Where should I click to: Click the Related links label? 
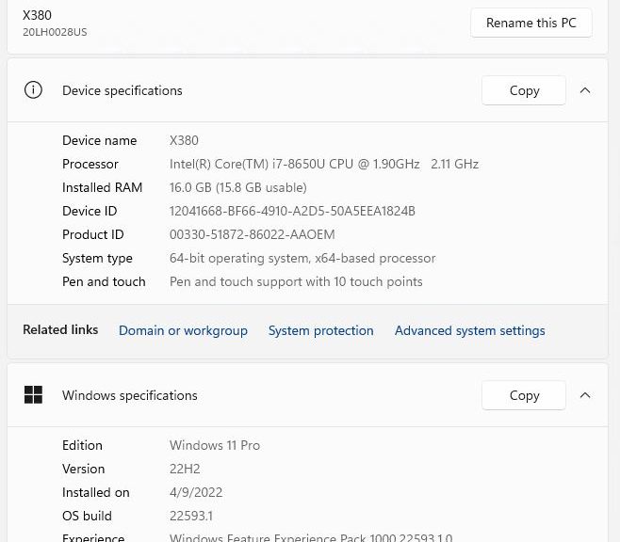(x=60, y=329)
